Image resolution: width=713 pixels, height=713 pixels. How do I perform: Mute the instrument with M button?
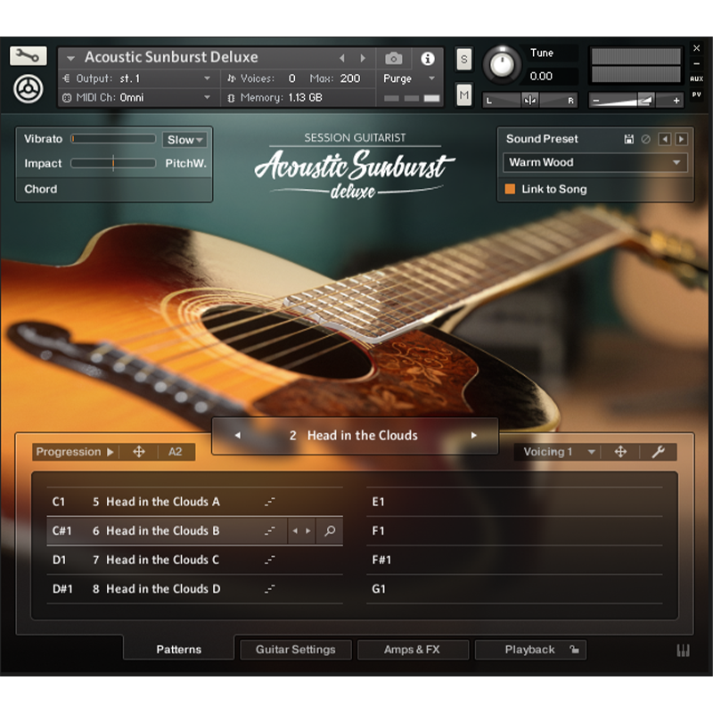point(463,94)
